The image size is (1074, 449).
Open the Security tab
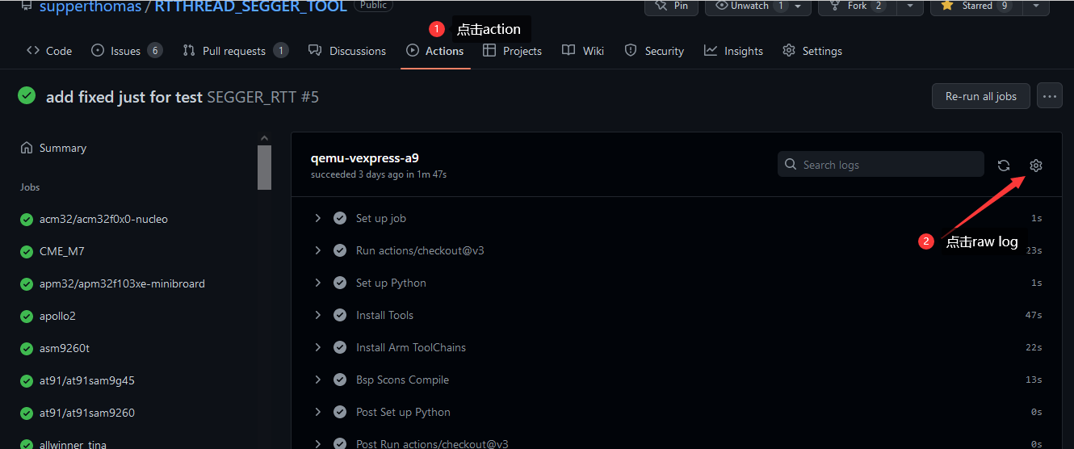654,51
